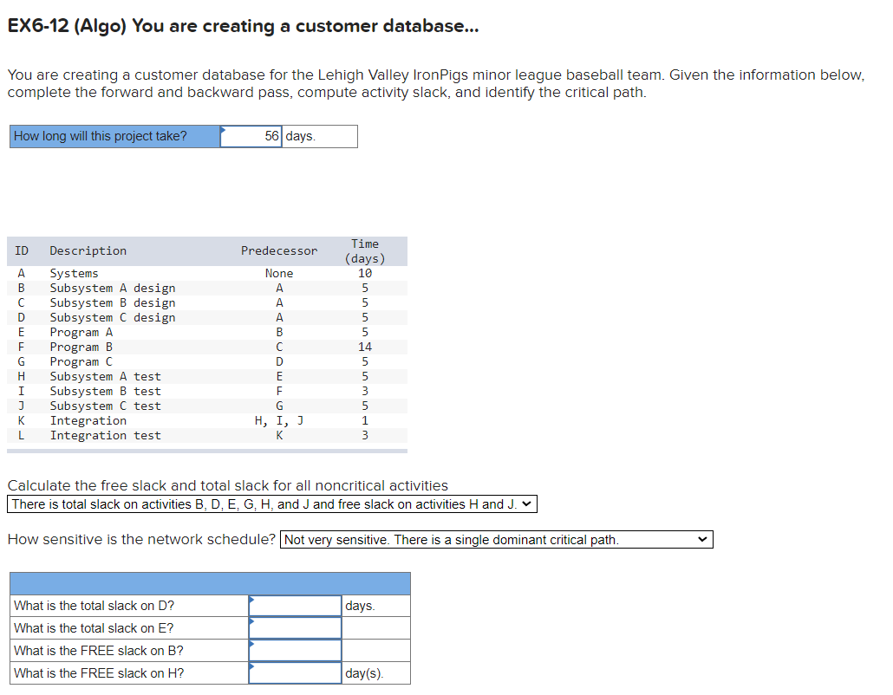The width and height of the screenshot is (893, 695).
Task: Click the FREE slack on H answer box
Action: (295, 672)
